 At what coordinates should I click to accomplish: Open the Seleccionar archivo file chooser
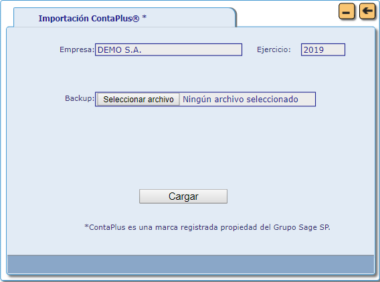(x=138, y=100)
